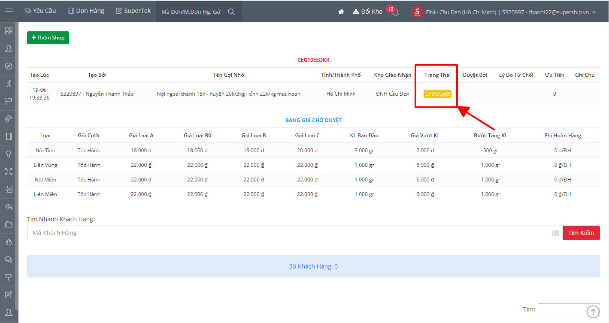Click the BẢNG GIÁ CHỜ DUYỆT heading
Image resolution: width=609 pixels, height=323 pixels.
tap(314, 121)
